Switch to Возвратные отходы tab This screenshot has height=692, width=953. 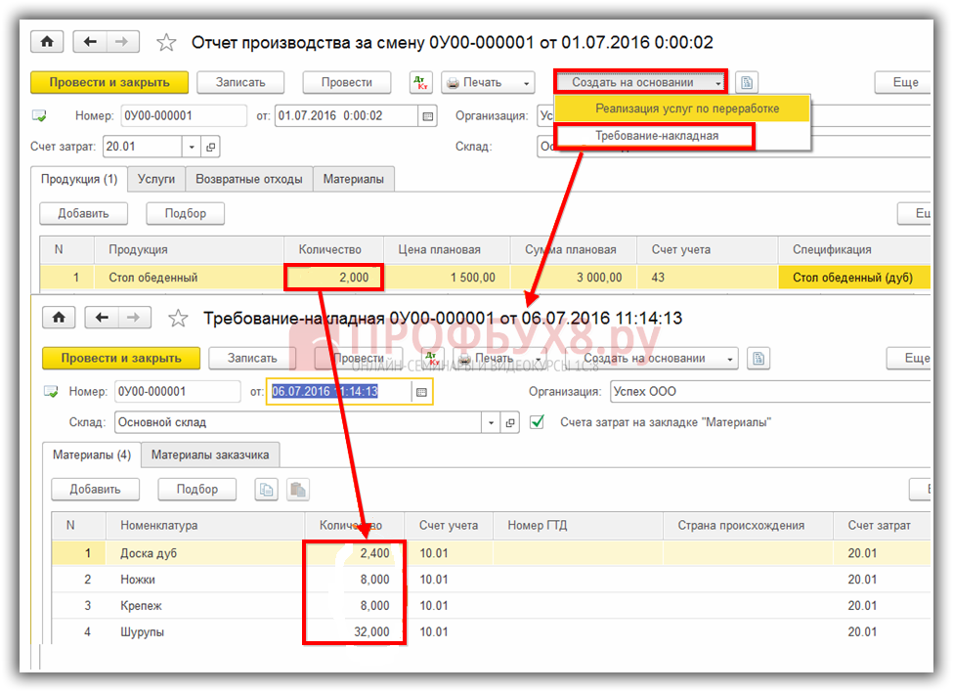click(x=249, y=179)
